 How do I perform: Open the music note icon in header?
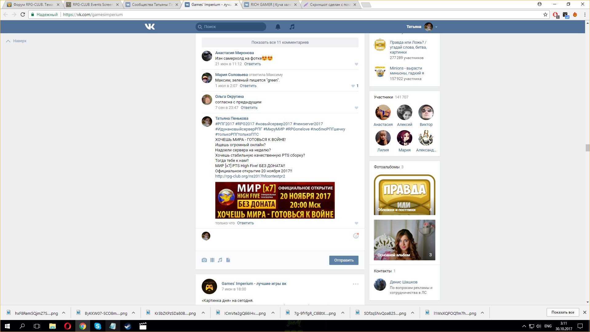point(292,27)
